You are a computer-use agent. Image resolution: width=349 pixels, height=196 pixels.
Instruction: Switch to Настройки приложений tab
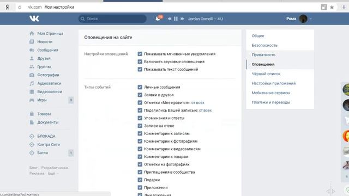[280, 83]
